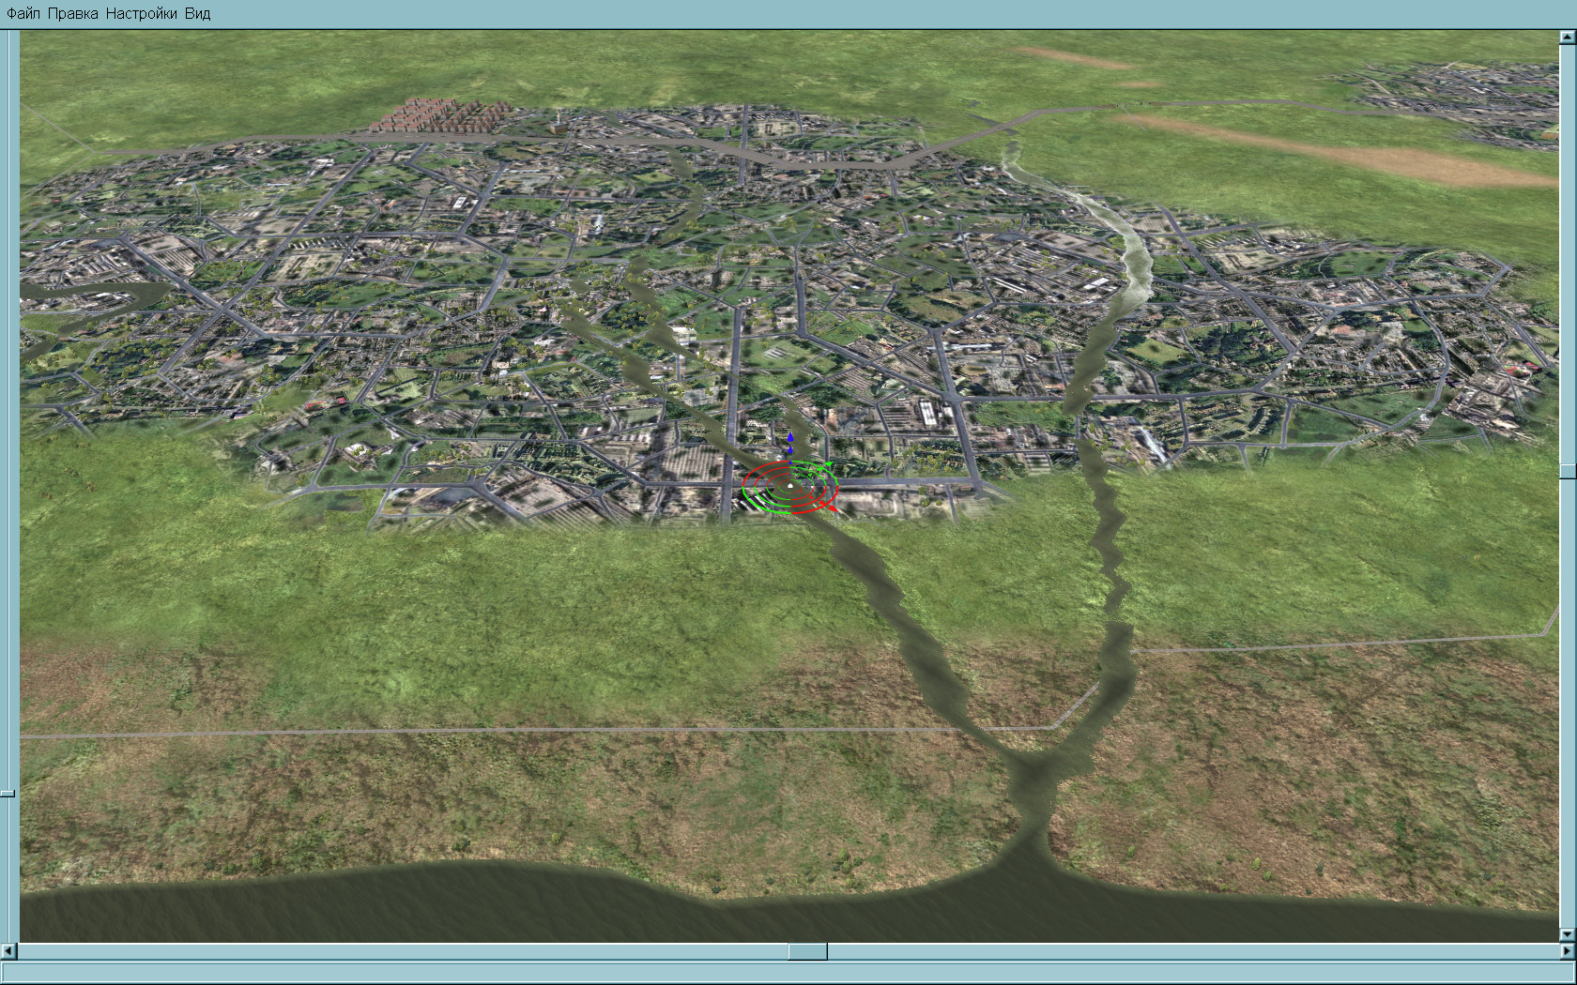Click the horizontal scrollbar right arrow

[x=1568, y=951]
